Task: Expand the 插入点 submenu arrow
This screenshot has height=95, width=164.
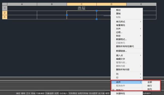Action: click(141, 55)
